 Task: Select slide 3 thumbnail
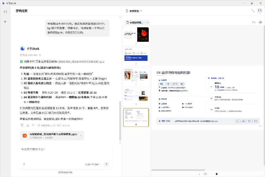coord(136,77)
